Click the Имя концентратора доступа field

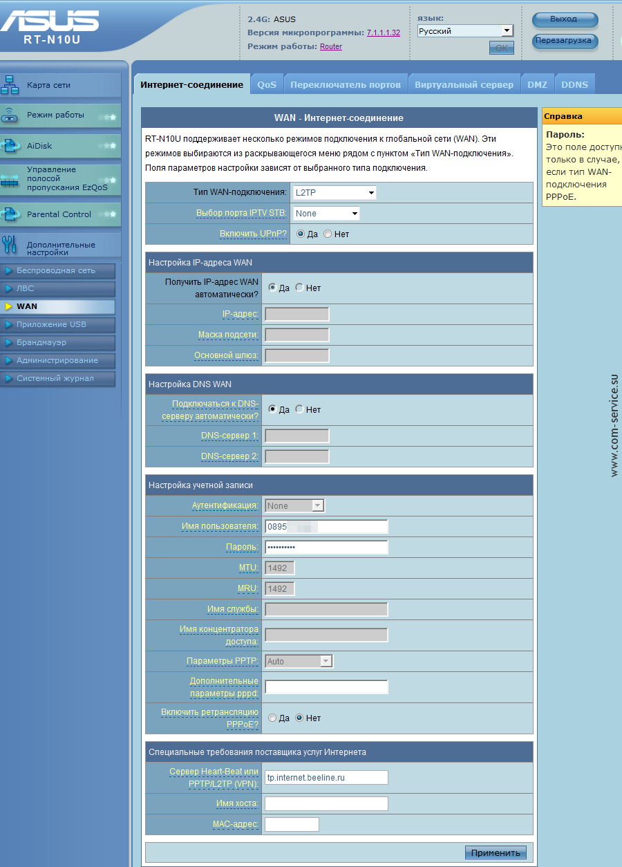[326, 635]
